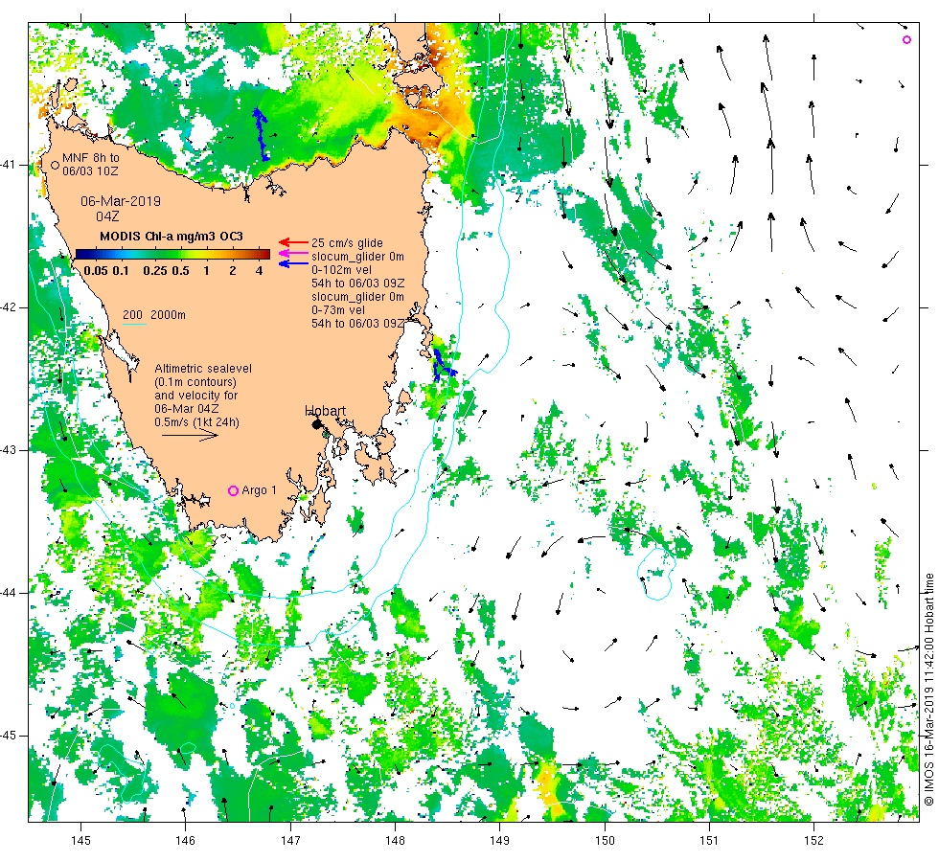Click the MNF 8h to label
The width and height of the screenshot is (939, 862).
[x=91, y=158]
